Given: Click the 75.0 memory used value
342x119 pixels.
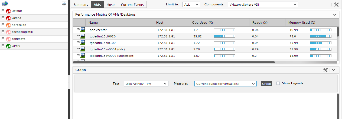Looking at the screenshot, I should click(x=293, y=36).
